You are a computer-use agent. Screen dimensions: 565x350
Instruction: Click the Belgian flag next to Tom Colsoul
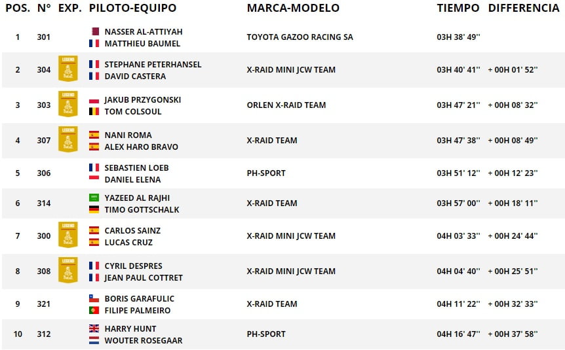tap(94, 111)
